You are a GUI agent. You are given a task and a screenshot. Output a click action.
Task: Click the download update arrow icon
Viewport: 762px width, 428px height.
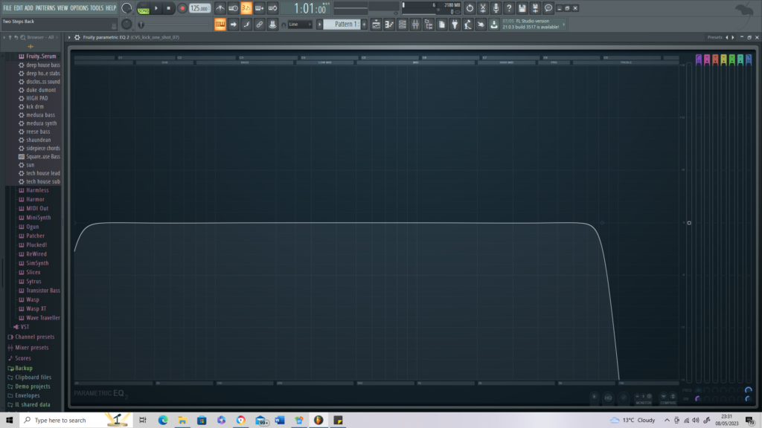(x=494, y=25)
